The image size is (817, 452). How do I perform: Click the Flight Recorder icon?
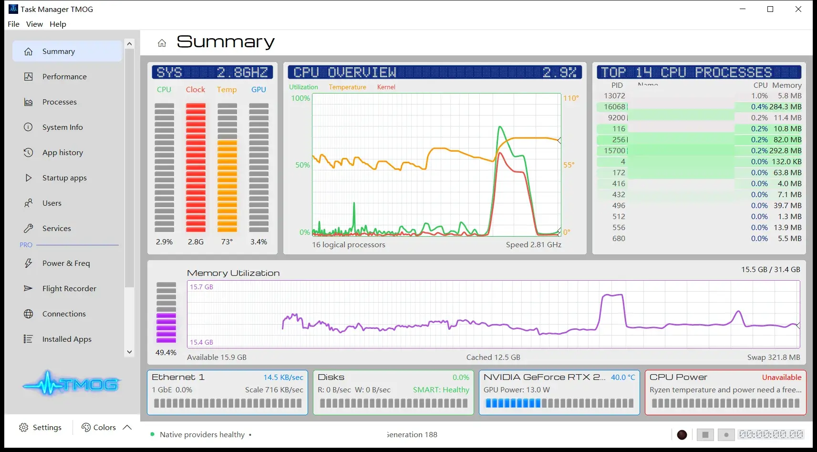pos(29,288)
